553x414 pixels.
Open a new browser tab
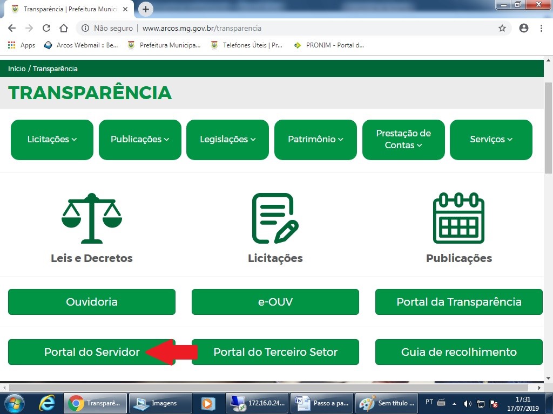145,9
